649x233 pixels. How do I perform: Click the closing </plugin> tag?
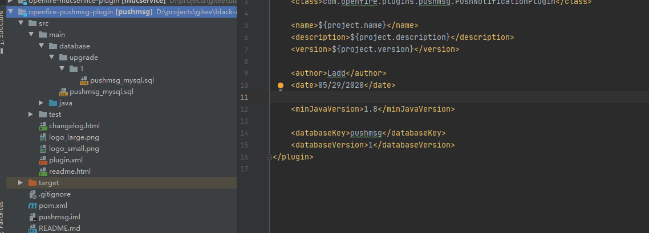coord(293,157)
